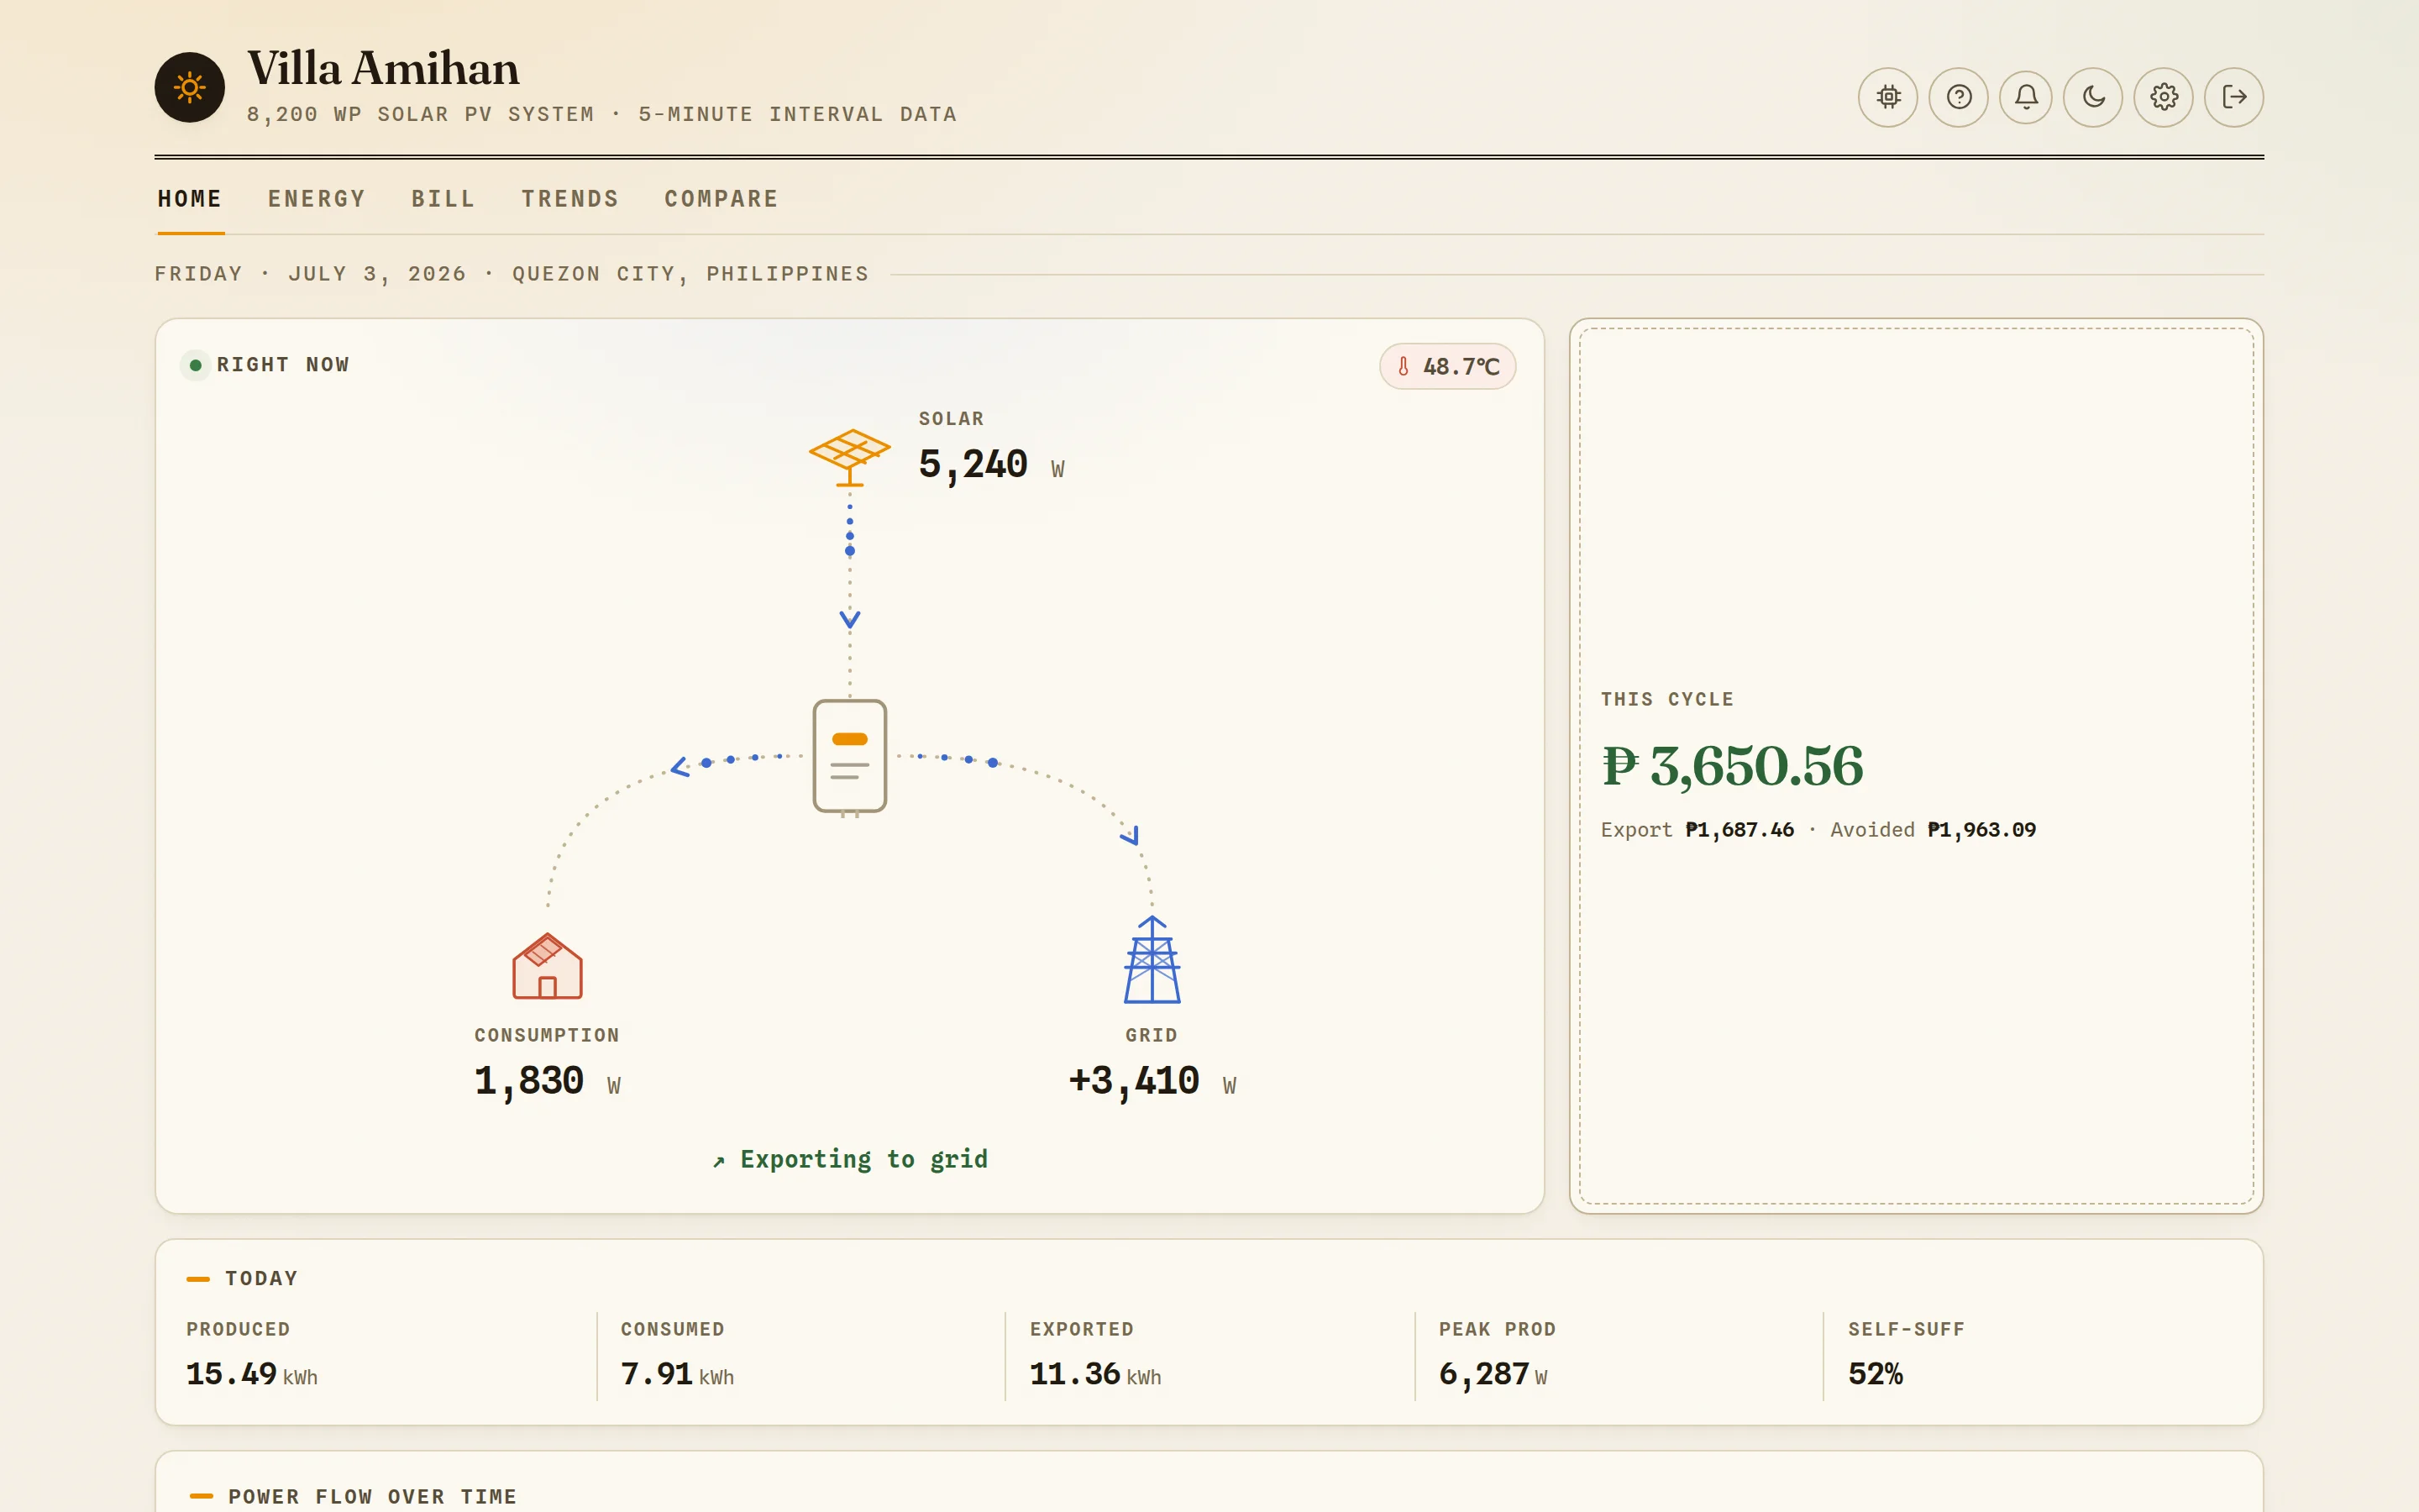
Task: Open the notifications bell
Action: coord(2026,97)
